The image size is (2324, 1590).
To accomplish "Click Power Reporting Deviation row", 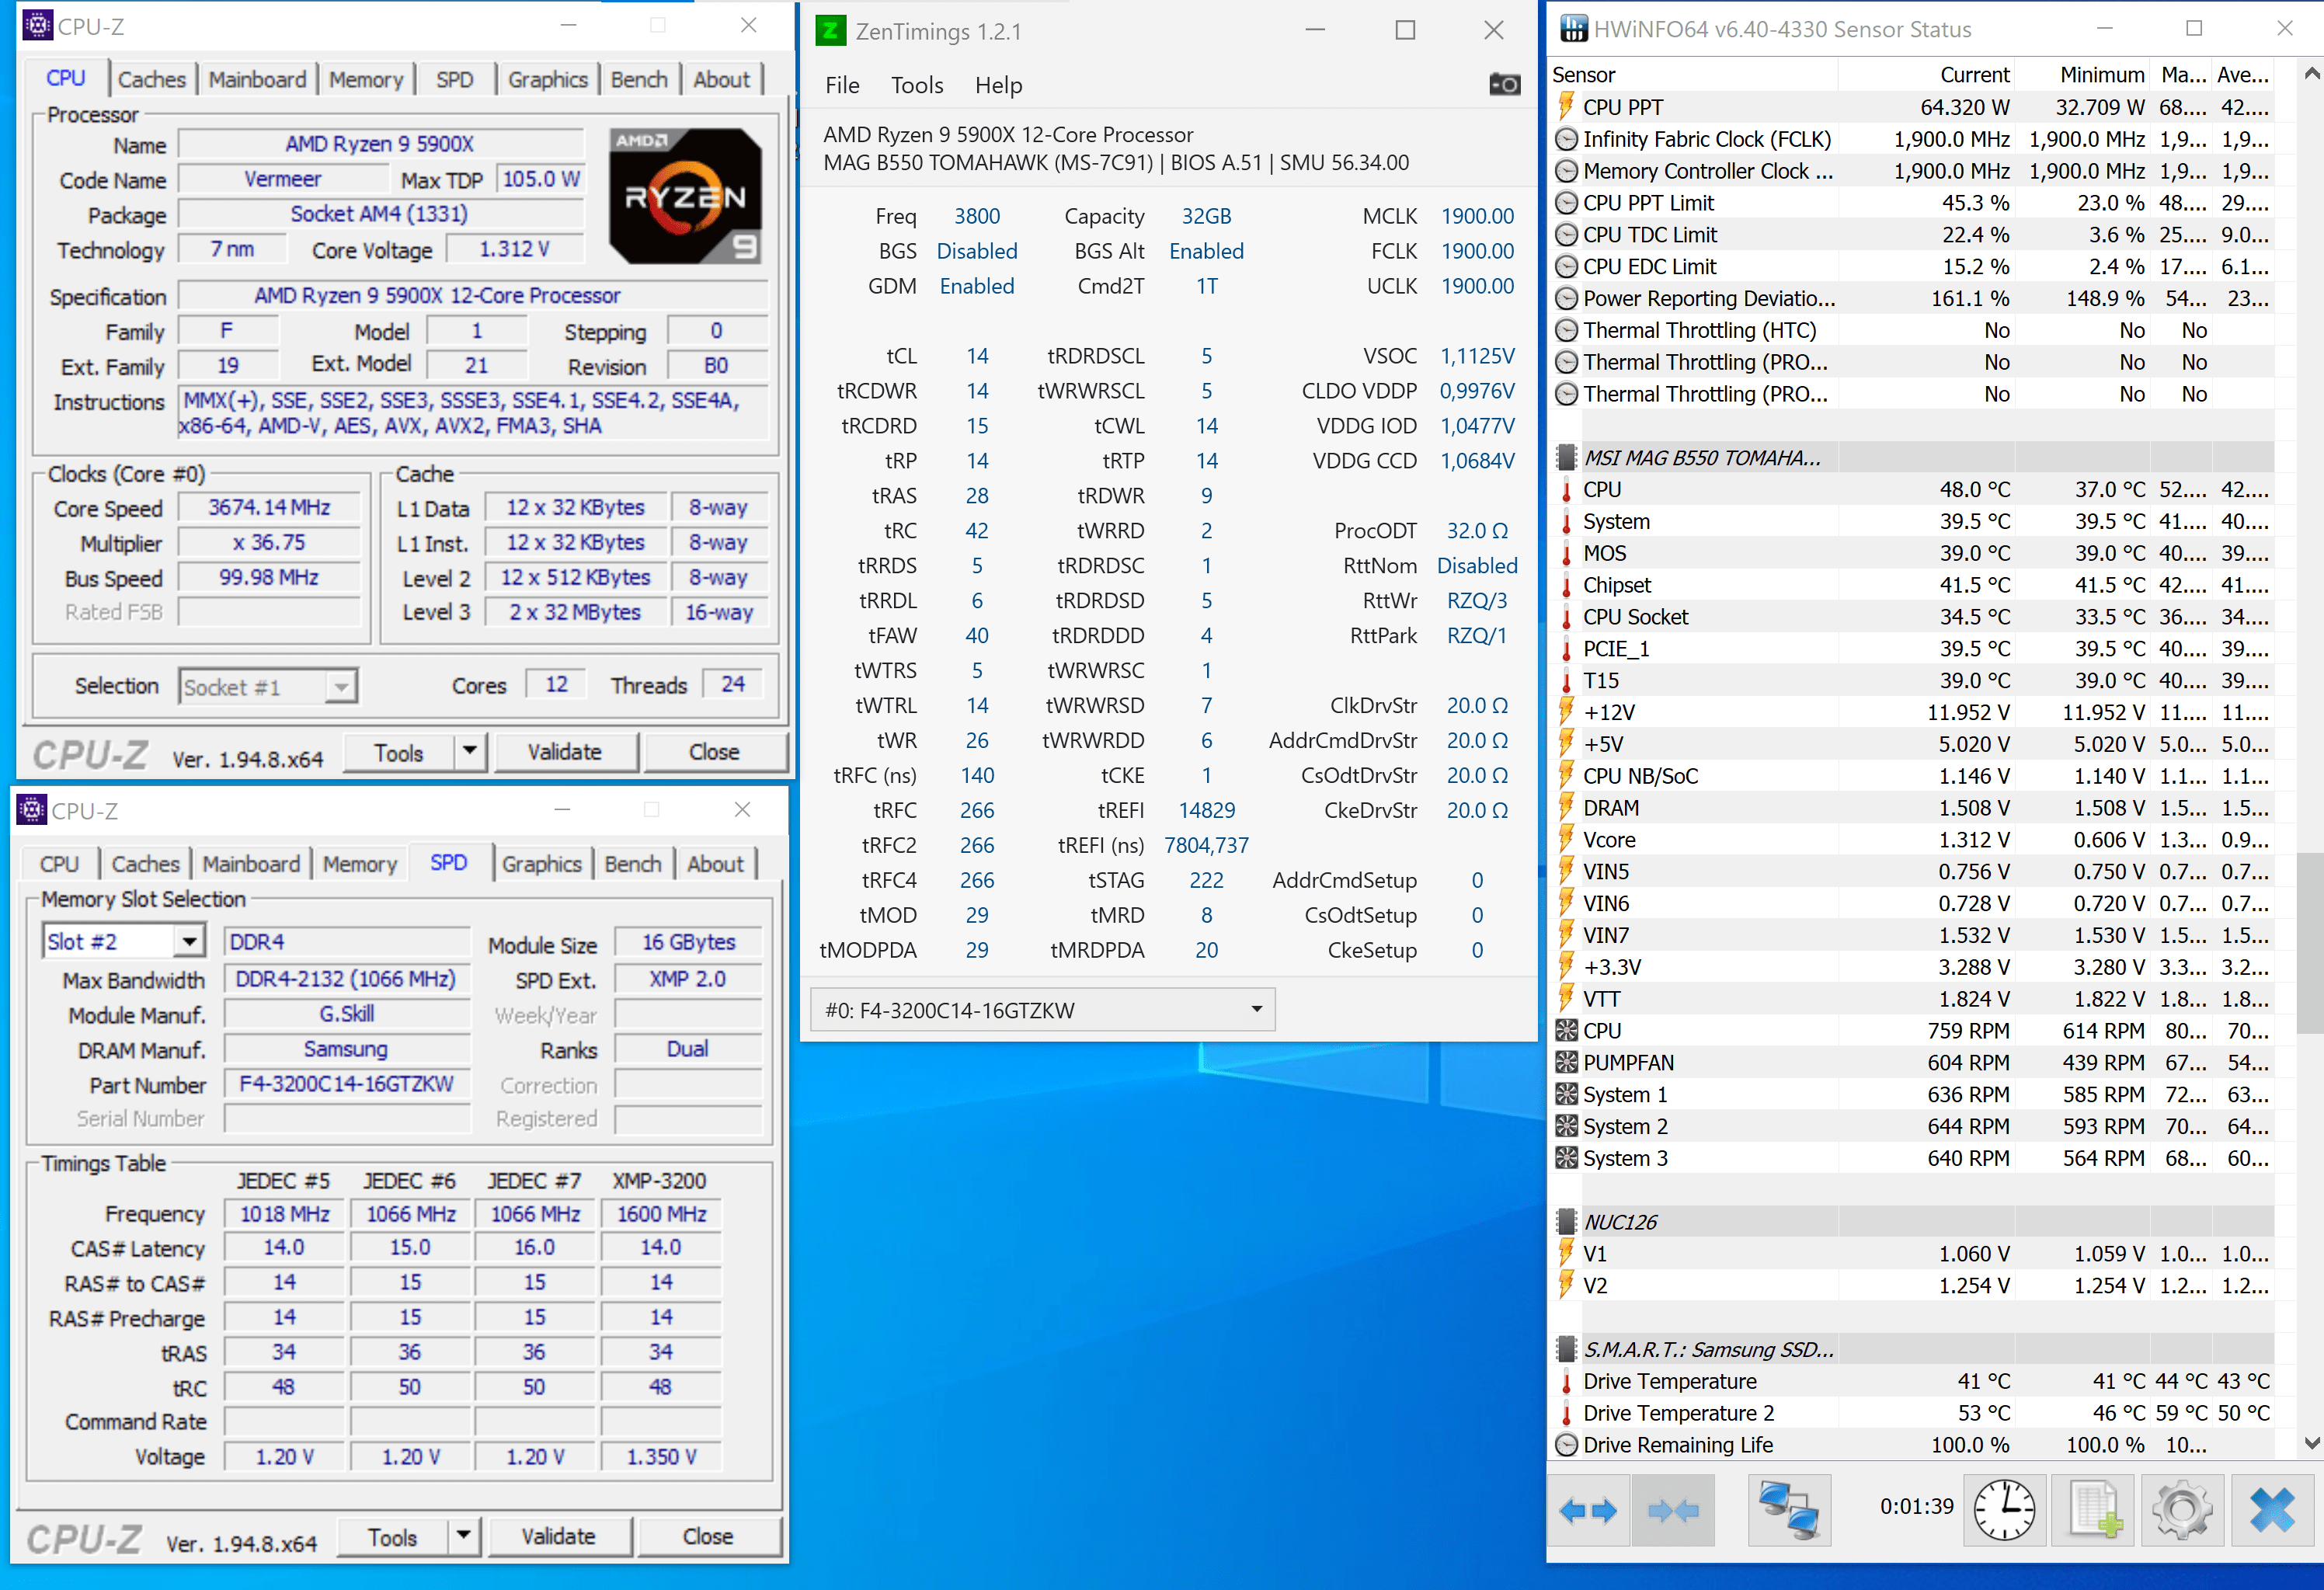I will (1911, 298).
